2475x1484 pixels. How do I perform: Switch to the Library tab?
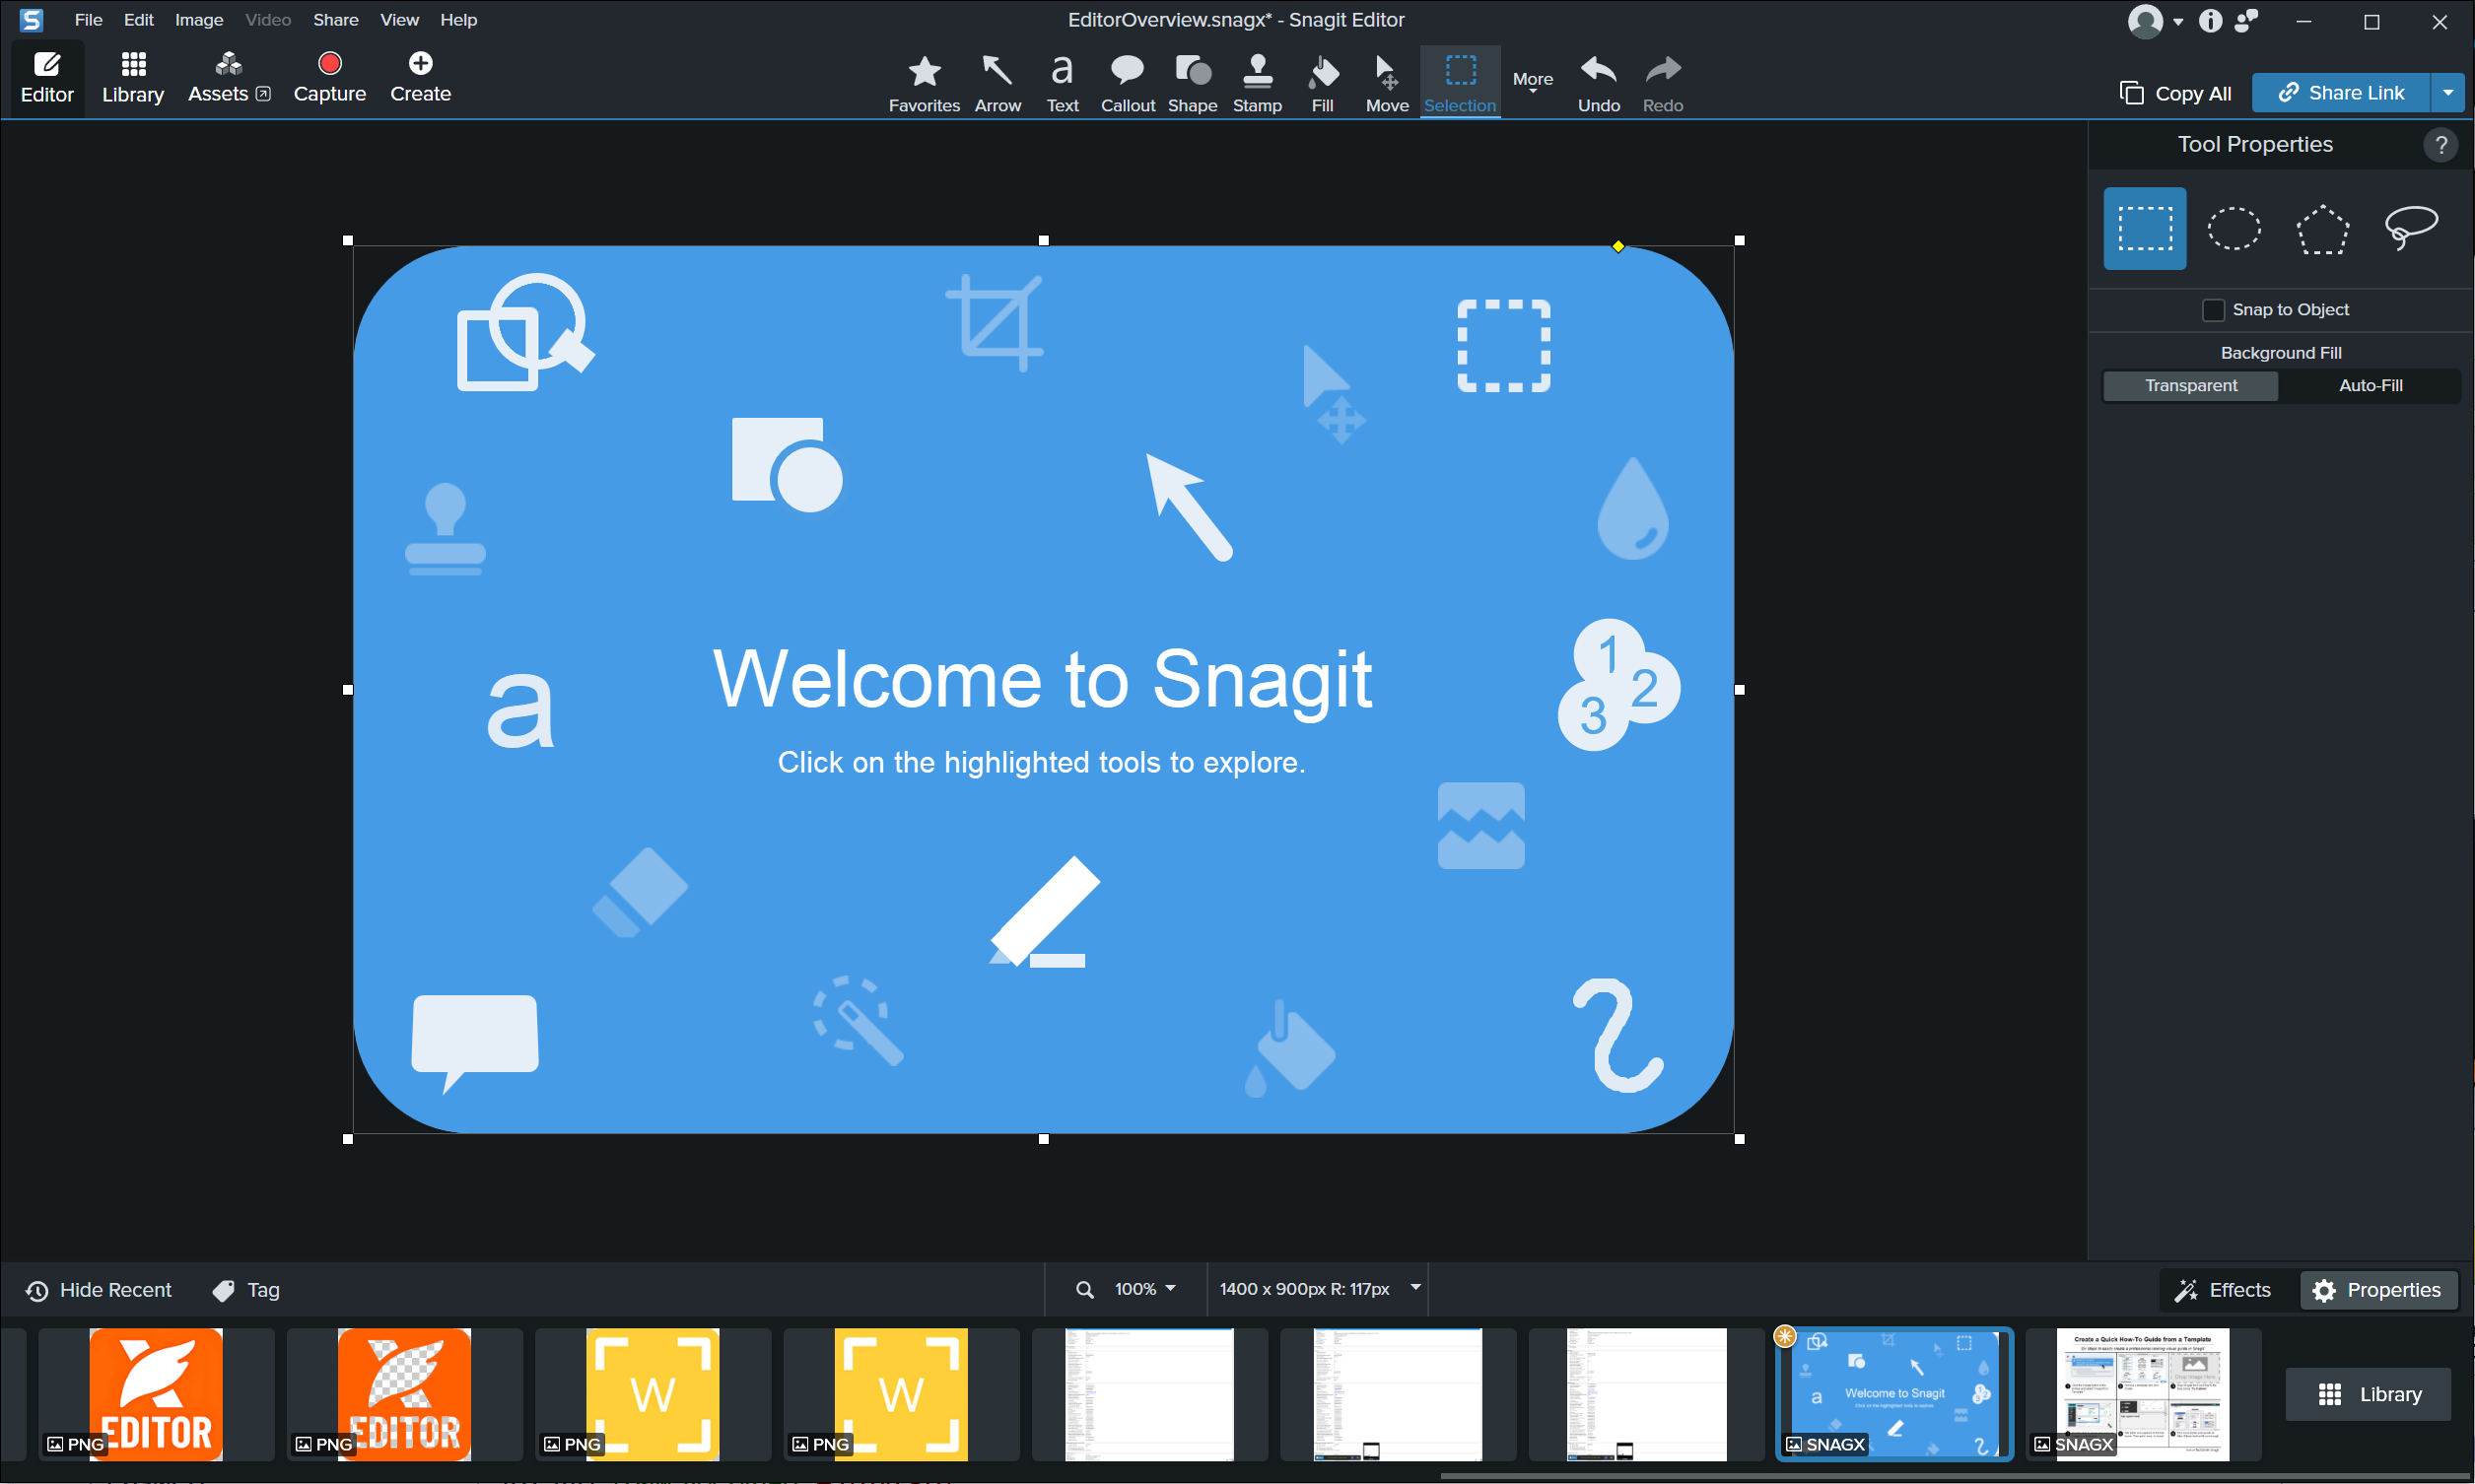132,78
